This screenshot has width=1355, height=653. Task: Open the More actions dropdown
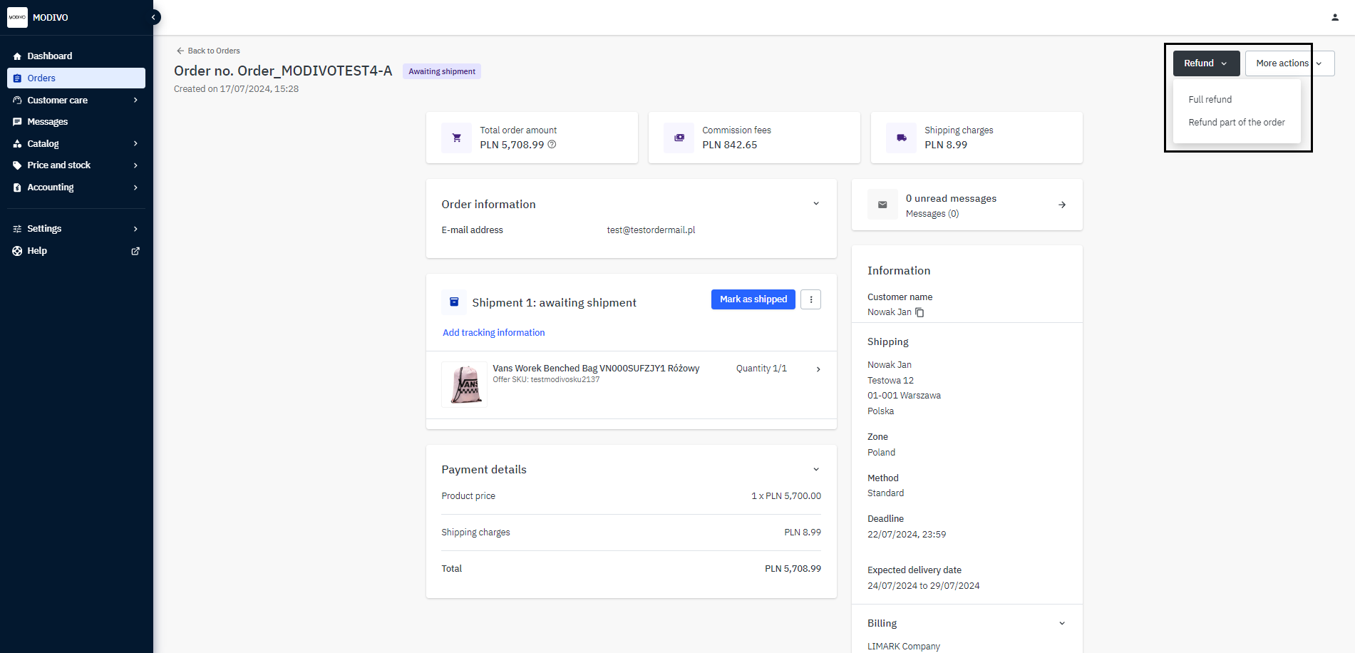1289,63
